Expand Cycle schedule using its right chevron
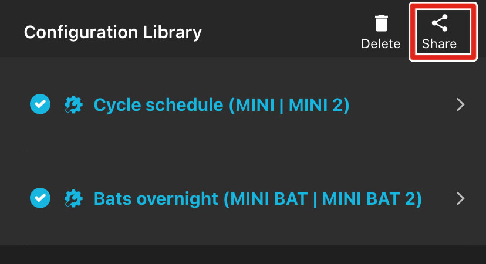Image resolution: width=486 pixels, height=264 pixels. click(x=460, y=105)
